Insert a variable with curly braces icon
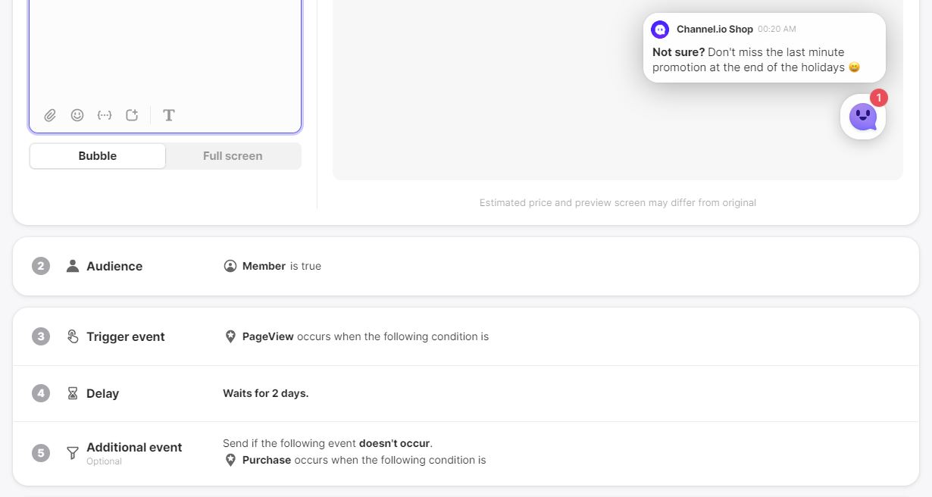 coord(105,115)
